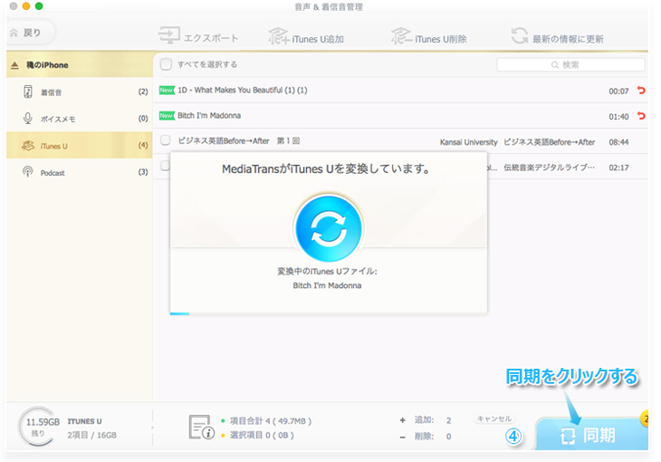661x462 pixels.
Task: Click the blue sync conversion icon in dialog
Action: tap(329, 228)
